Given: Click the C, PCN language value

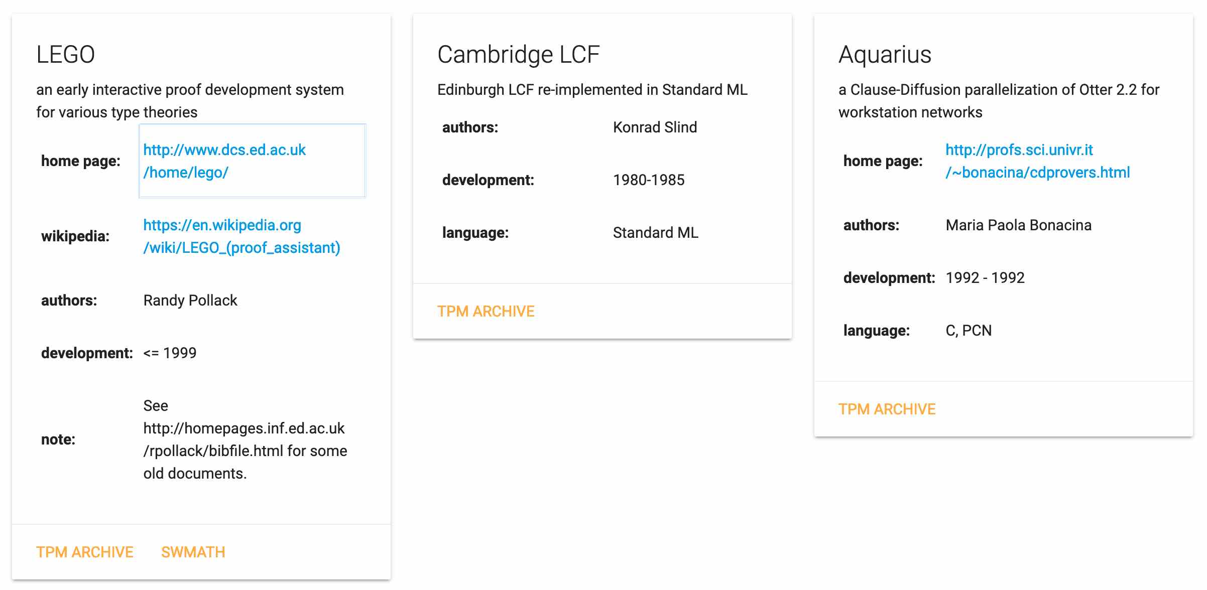Looking at the screenshot, I should point(969,330).
